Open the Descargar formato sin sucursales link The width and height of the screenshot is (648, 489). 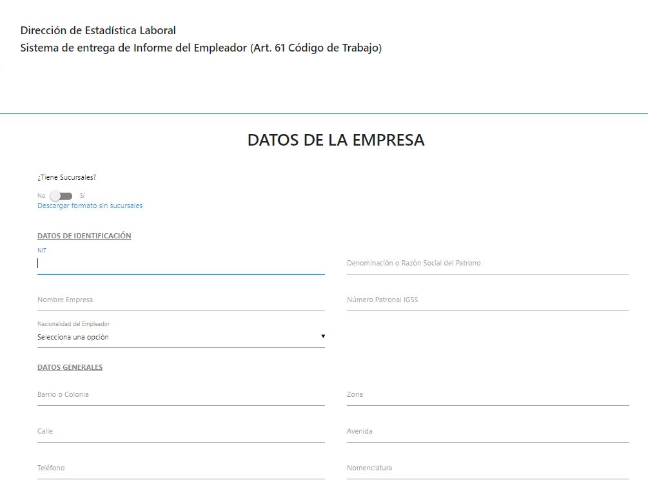click(90, 206)
